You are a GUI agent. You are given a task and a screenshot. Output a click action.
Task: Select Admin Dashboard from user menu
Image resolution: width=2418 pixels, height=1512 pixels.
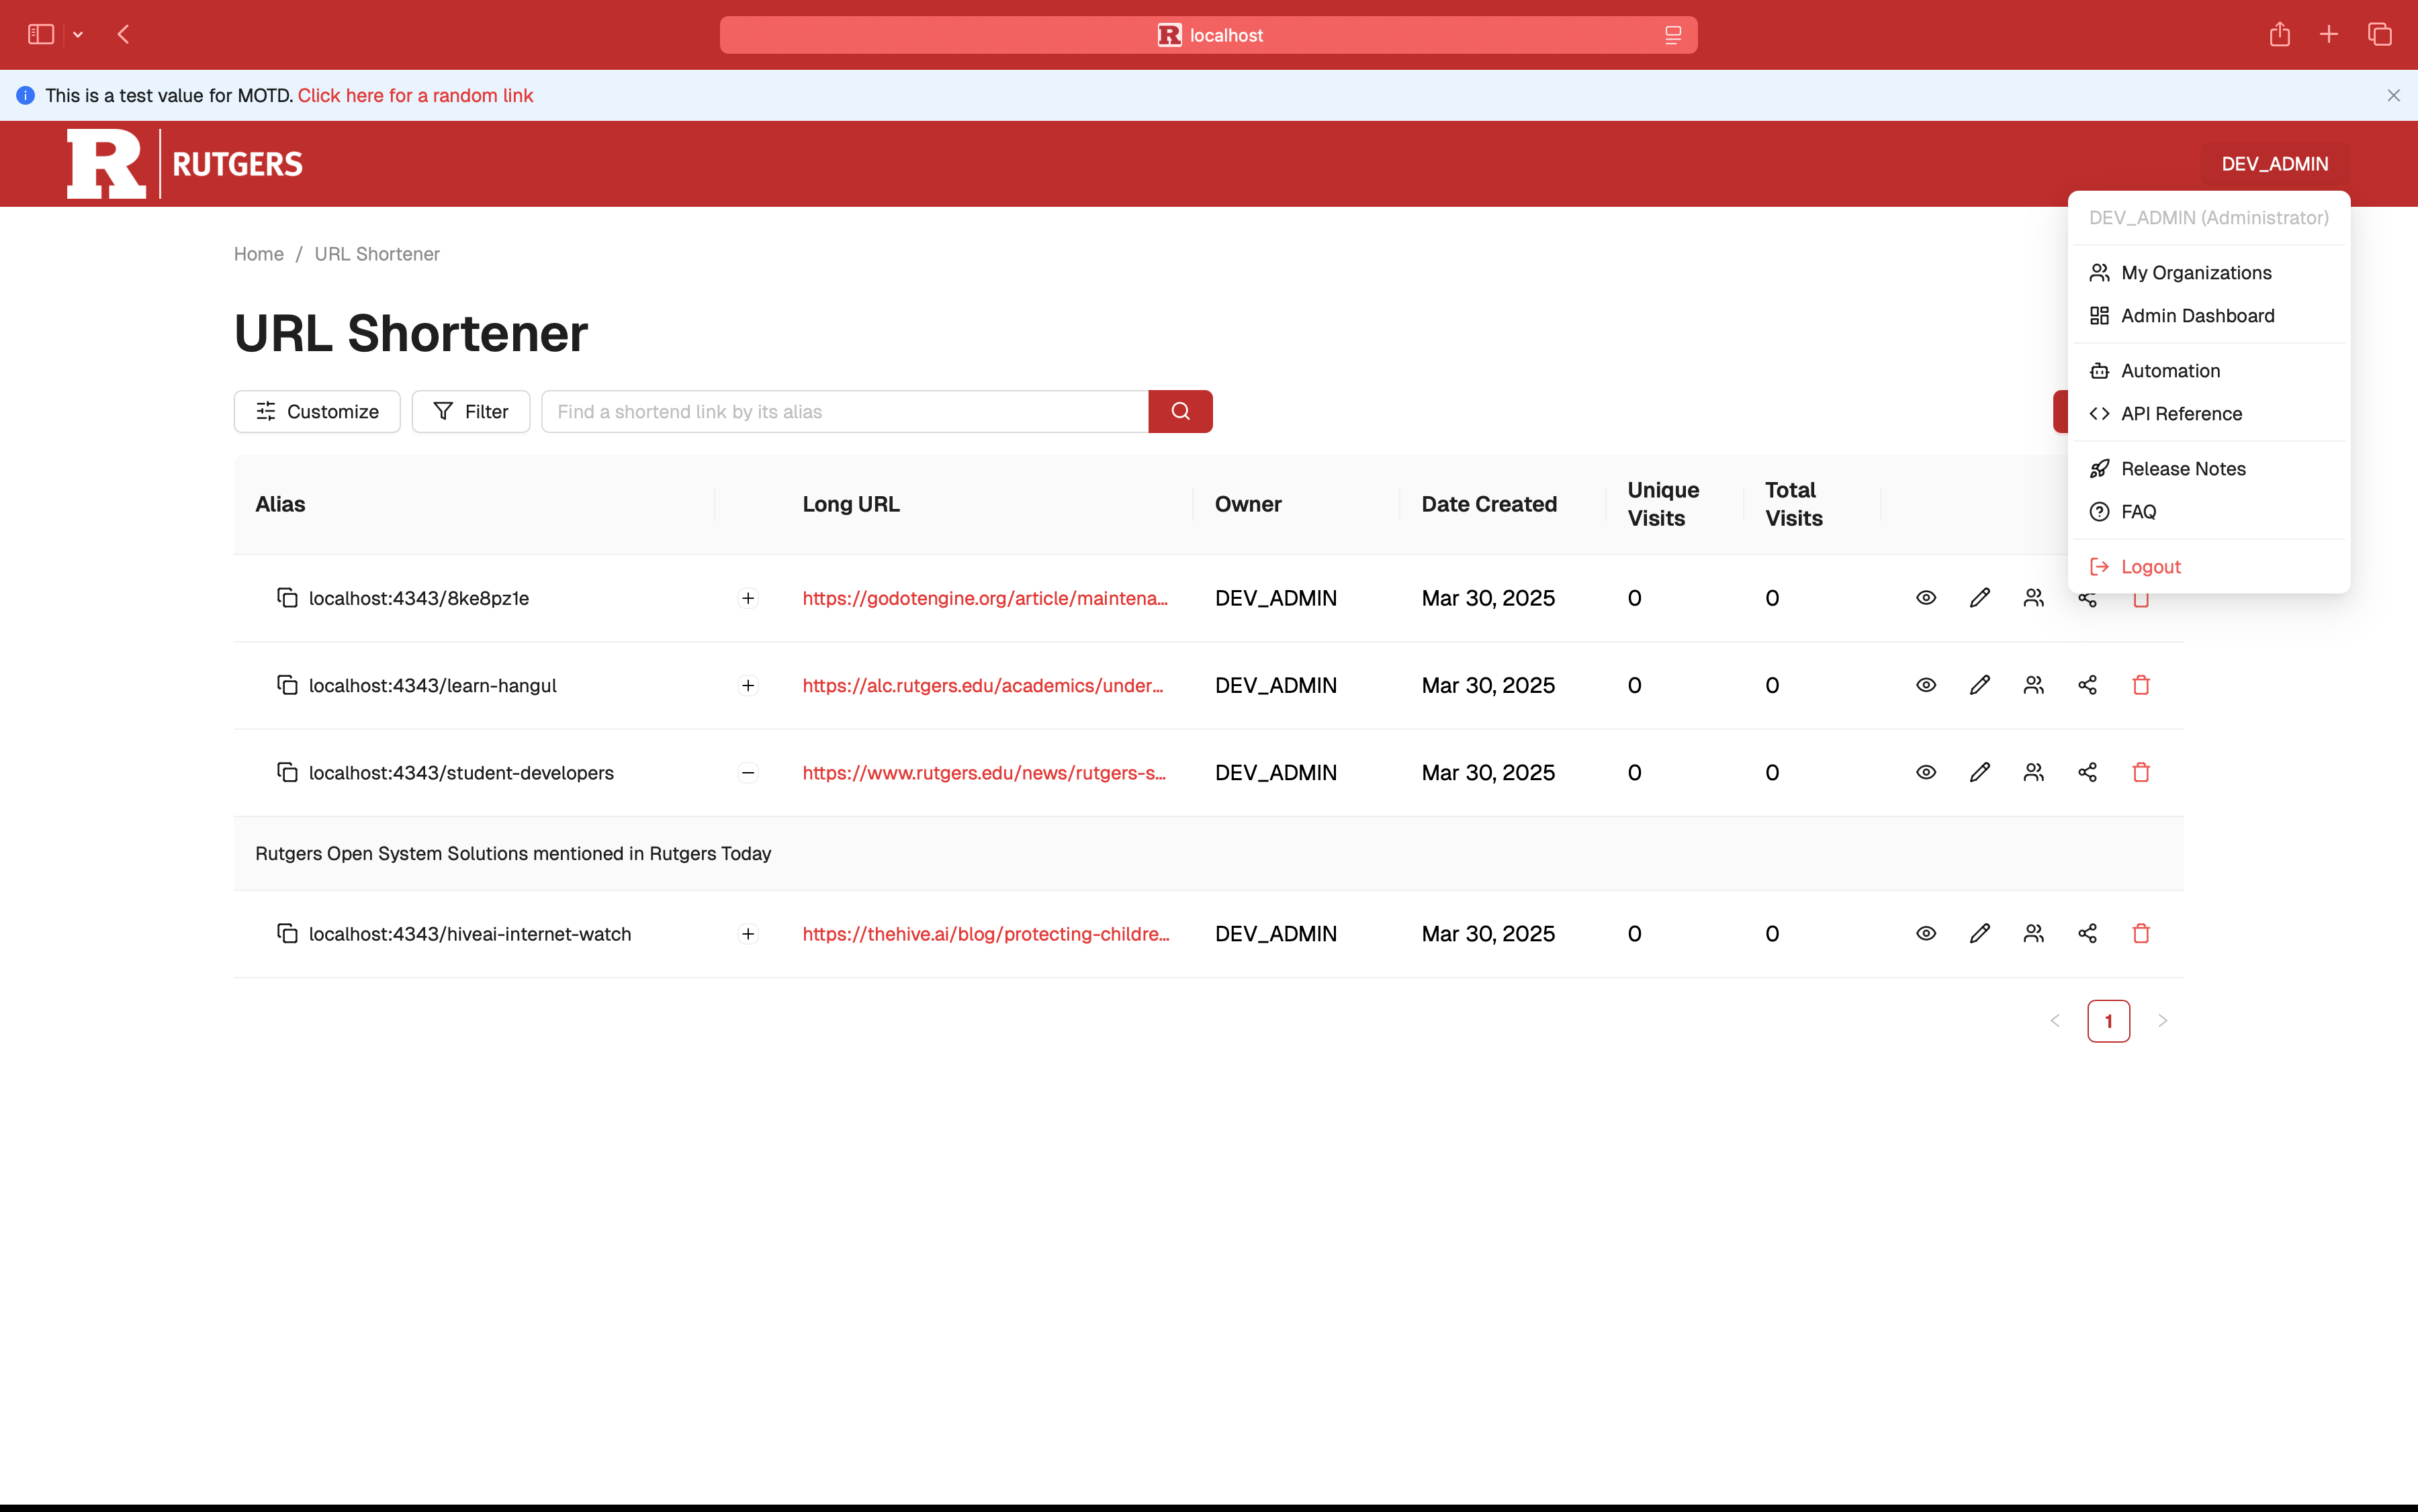click(2197, 316)
